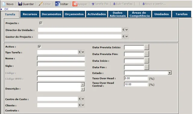Image resolution: width=193 pixels, height=114 pixels.
Task: Focus the Nome input field
Action: tap(61, 58)
